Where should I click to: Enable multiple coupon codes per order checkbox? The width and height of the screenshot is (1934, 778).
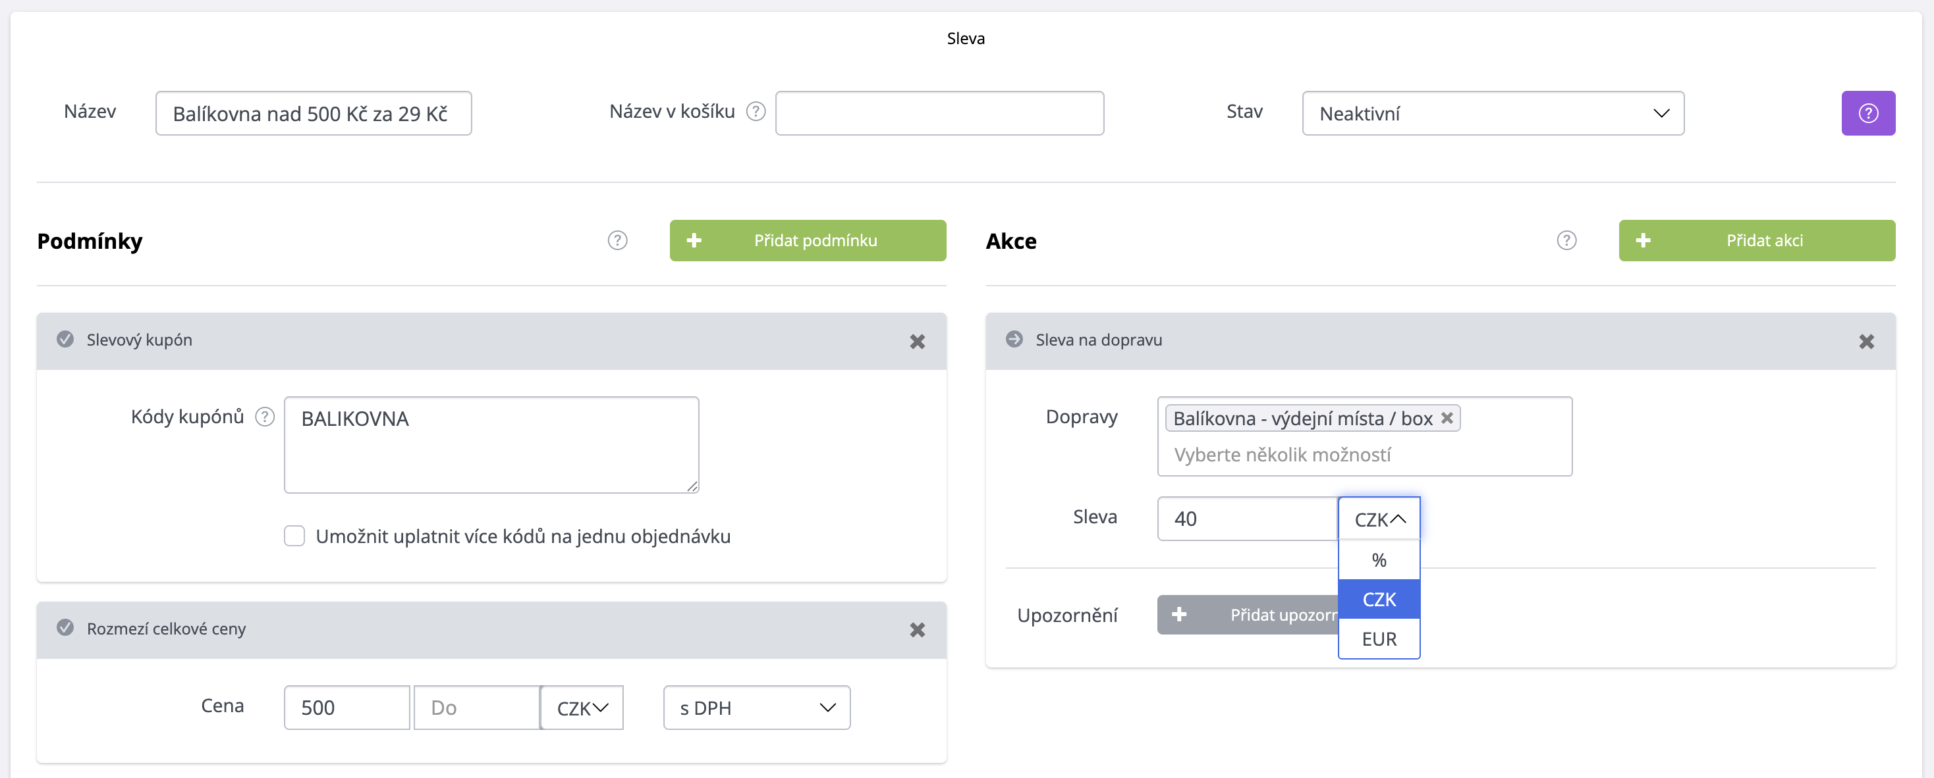pos(294,536)
